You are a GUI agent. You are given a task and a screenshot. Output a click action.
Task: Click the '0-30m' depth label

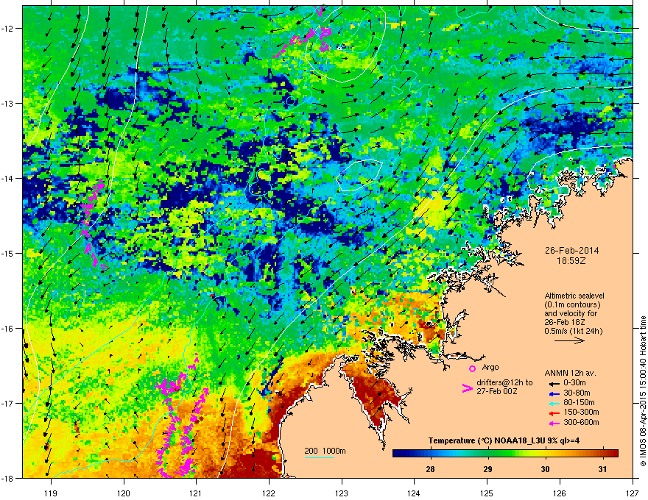pyautogui.click(x=575, y=383)
